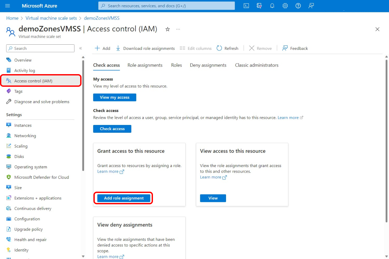Collapse the sidebar with the chevron
389x259 pixels.
(80, 48)
